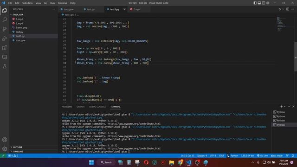The width and height of the screenshot is (297, 167).
Task: Click Ln/Col cursor position in status bar
Action: (187, 156)
